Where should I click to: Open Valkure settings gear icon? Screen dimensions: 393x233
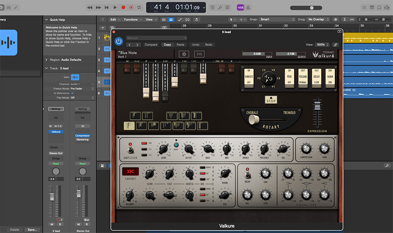tap(184, 54)
